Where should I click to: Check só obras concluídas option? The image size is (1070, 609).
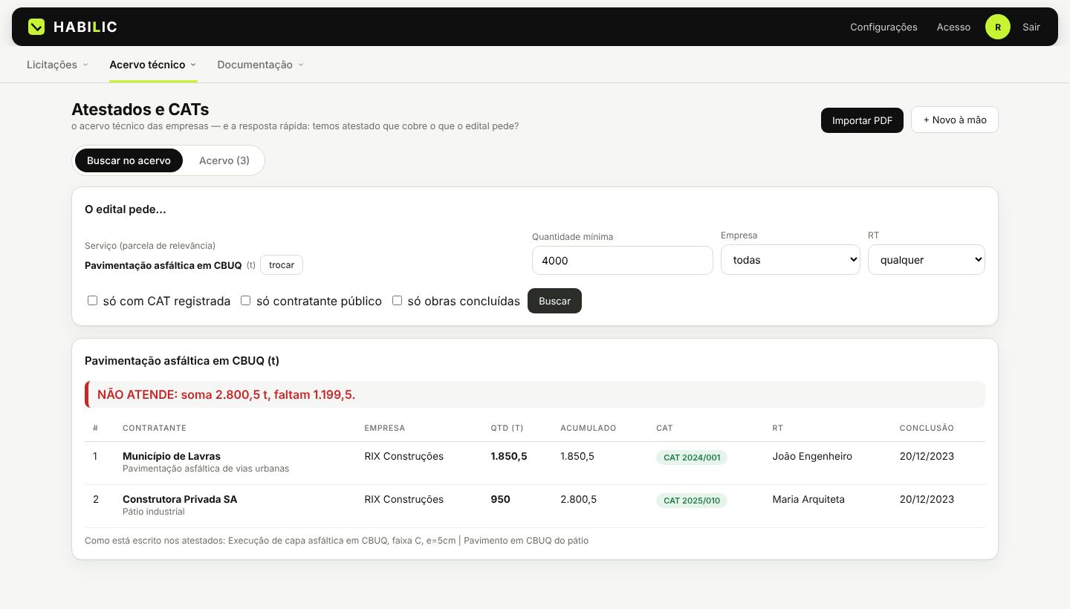point(397,301)
